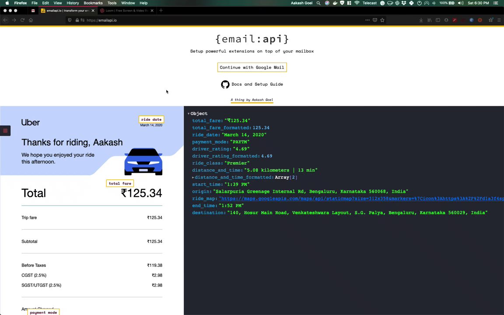This screenshot has width=504, height=315.
Task: View site security padlock info
Action: [x=77, y=20]
